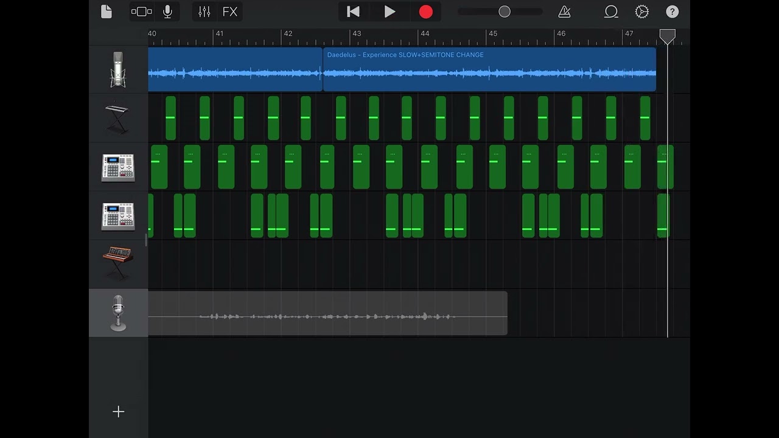Select the first drum machine track header
The height and width of the screenshot is (438, 779).
point(118,167)
